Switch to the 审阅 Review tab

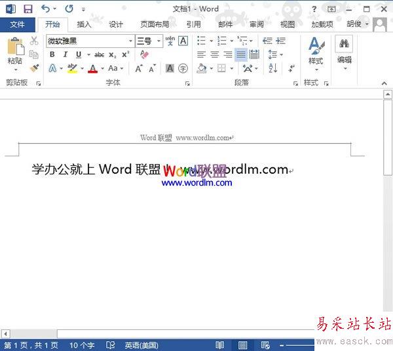point(256,24)
